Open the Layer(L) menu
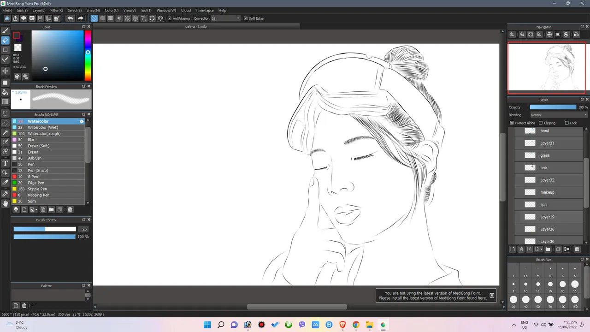 [39, 10]
